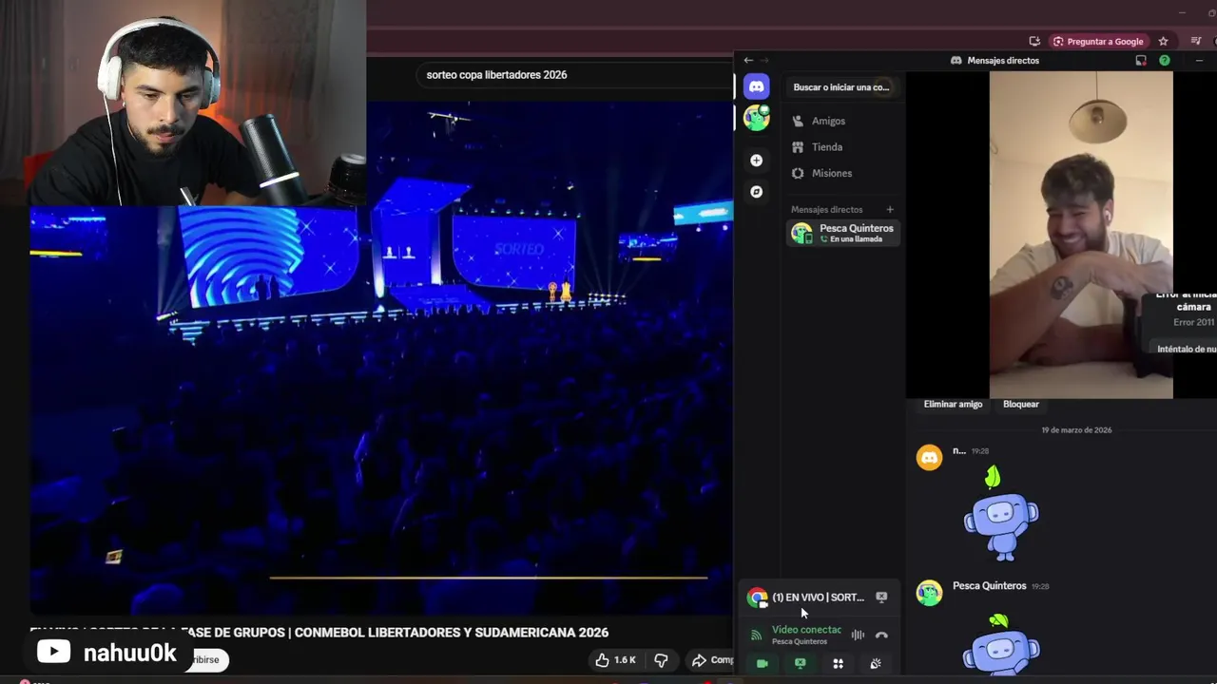Open noise suppression waveform icon
1217x684 pixels.
click(858, 635)
